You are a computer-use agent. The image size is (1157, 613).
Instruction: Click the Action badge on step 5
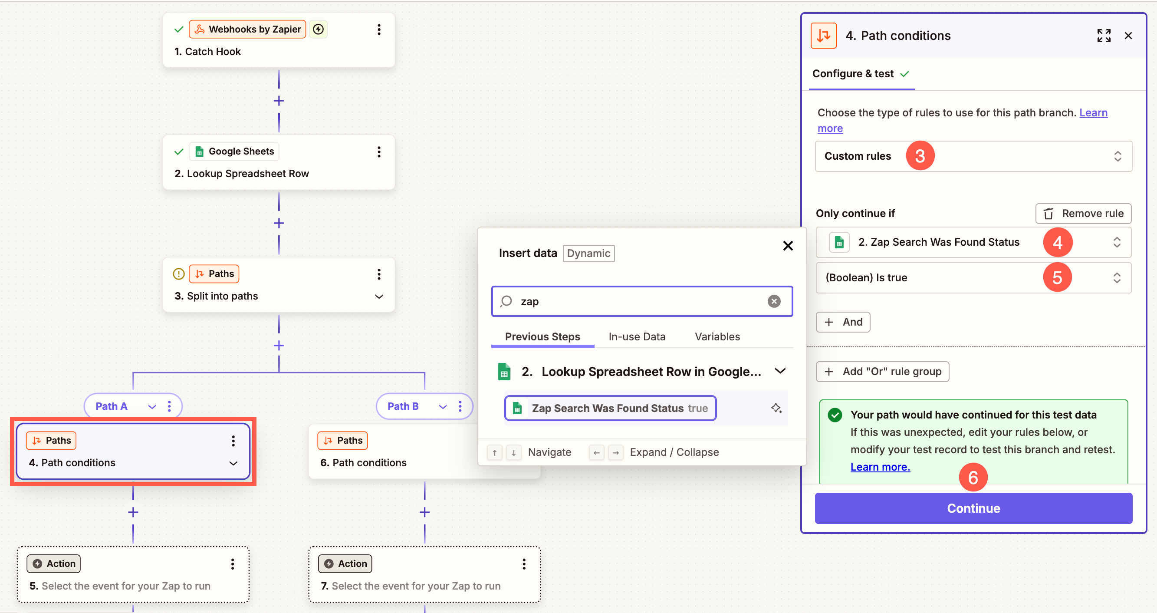[53, 564]
